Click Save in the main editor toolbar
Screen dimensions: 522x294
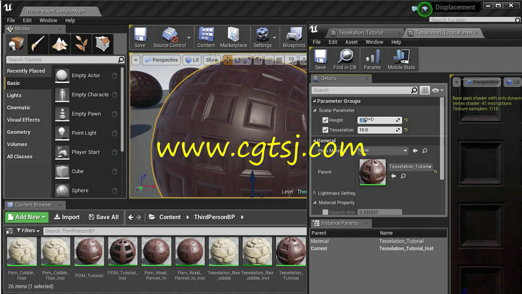point(140,37)
